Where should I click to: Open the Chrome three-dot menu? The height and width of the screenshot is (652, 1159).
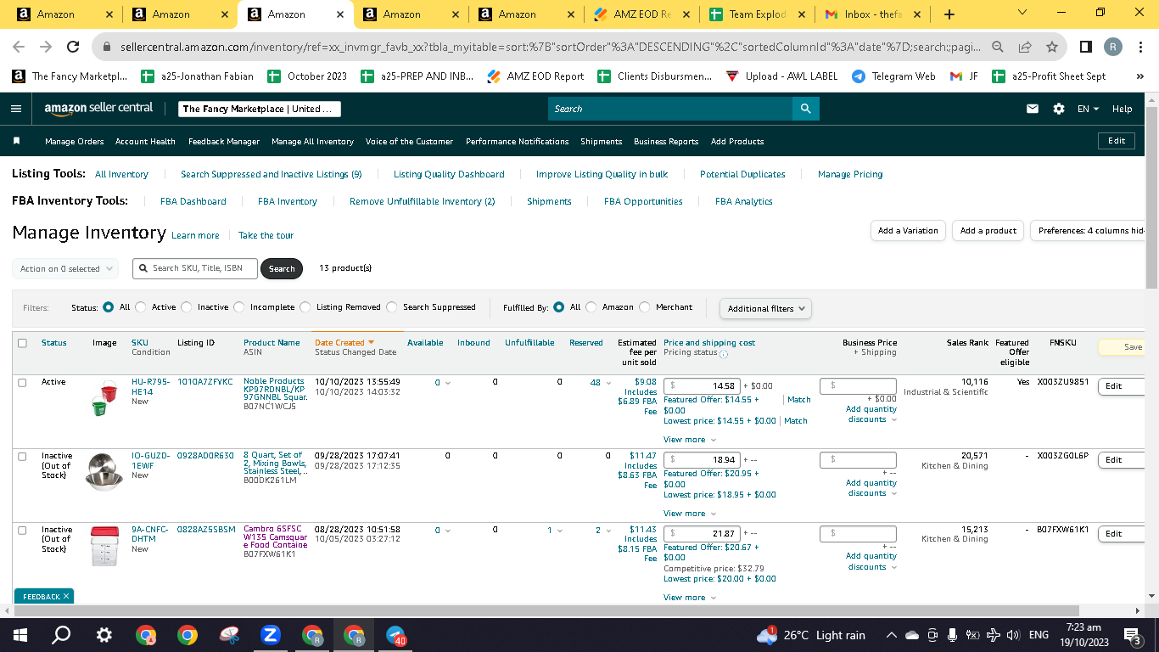pos(1140,47)
